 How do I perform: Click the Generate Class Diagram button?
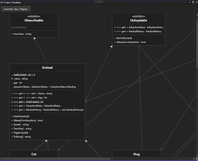pos(16,9)
